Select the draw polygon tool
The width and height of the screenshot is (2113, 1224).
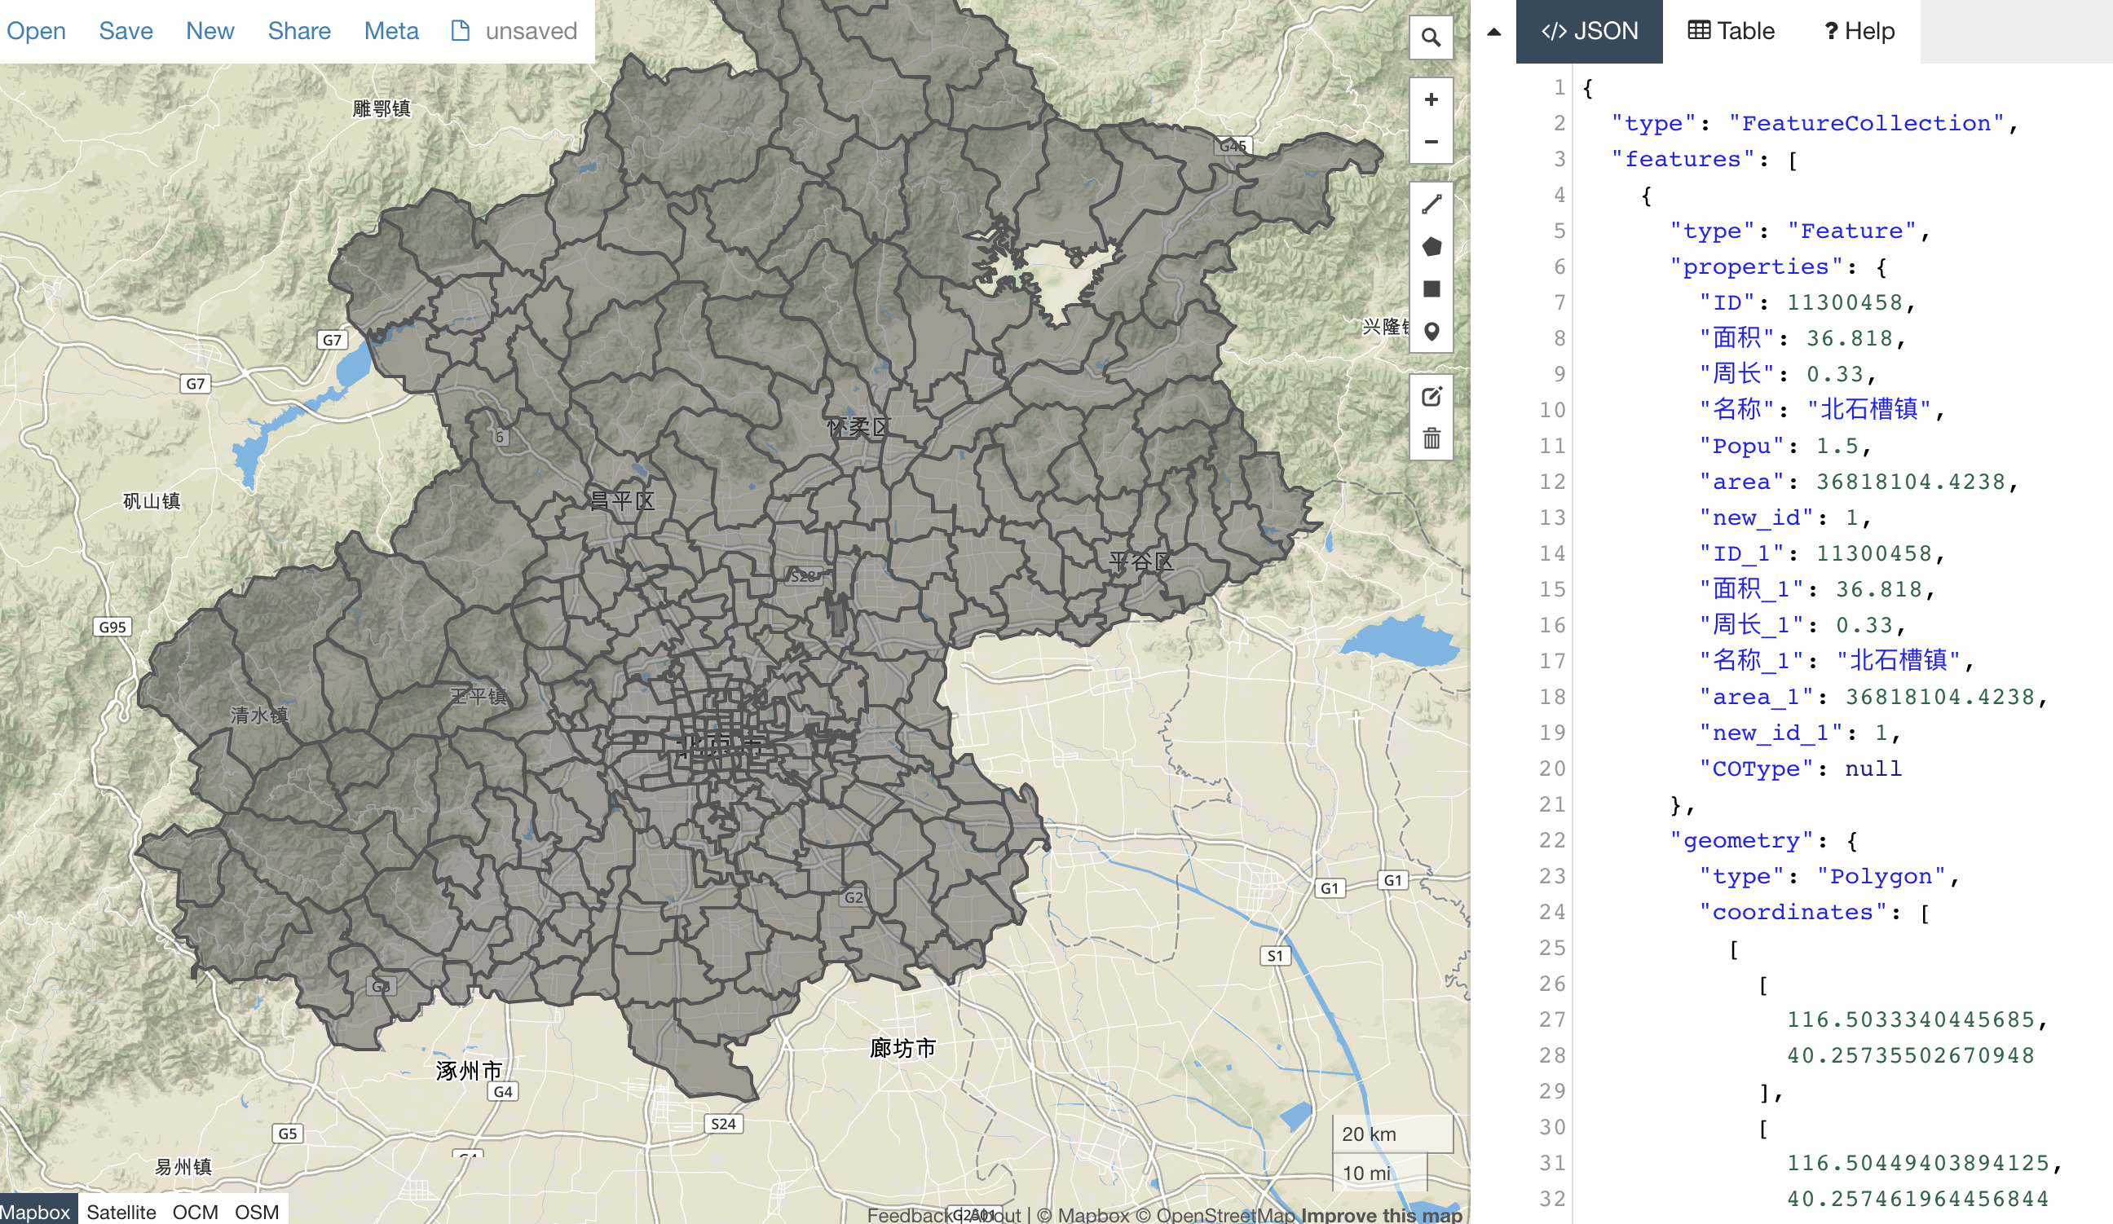point(1431,246)
